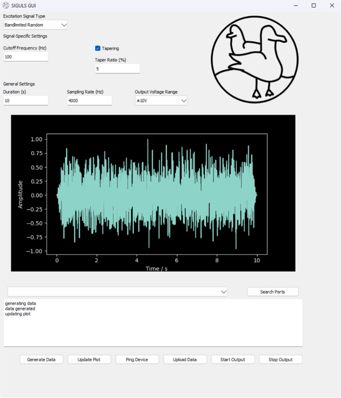Click the 'generating data' log line
This screenshot has height=398, width=341.
[x=20, y=303]
